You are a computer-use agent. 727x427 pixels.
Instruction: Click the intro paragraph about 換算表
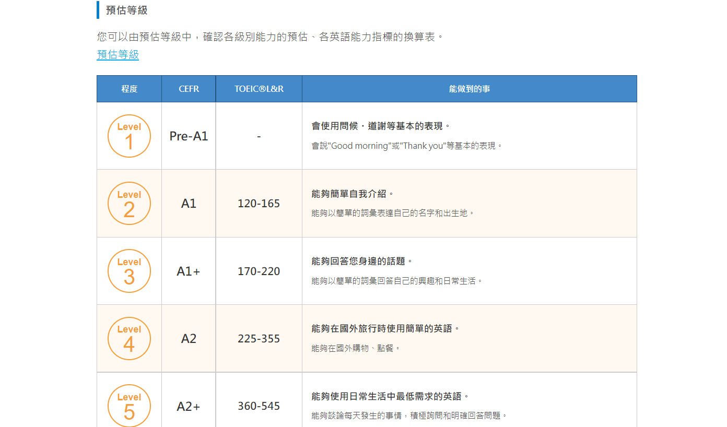(270, 37)
